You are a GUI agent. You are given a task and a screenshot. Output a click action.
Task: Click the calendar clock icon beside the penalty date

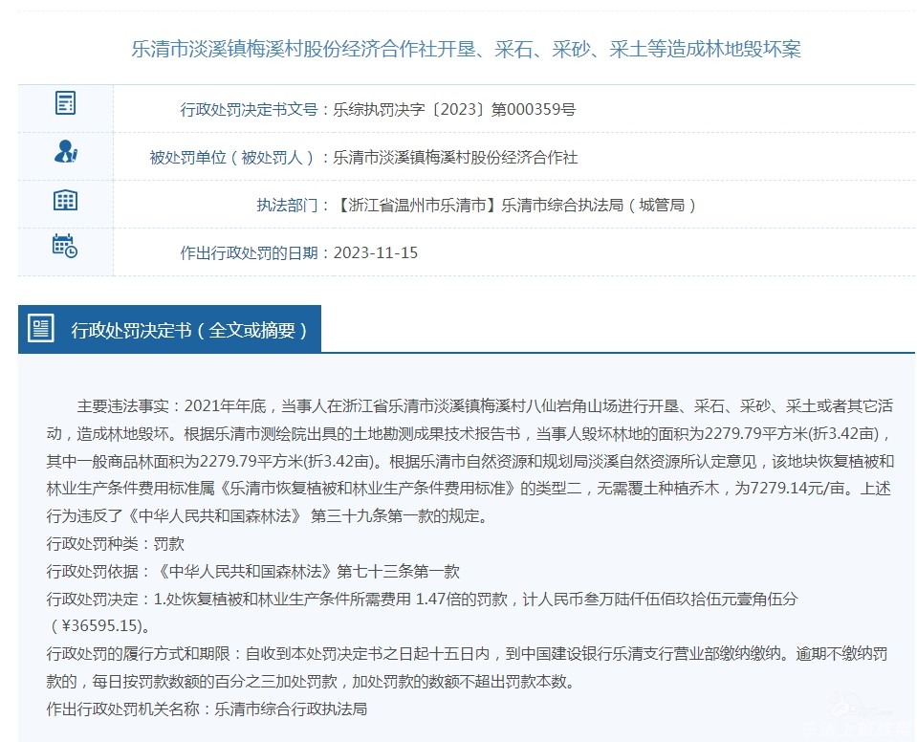tap(65, 246)
